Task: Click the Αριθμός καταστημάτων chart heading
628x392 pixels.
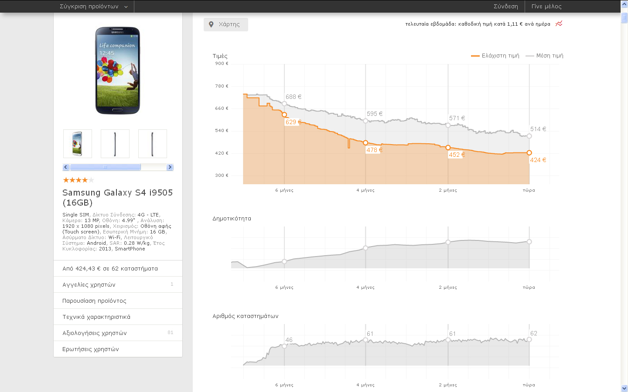Action: (x=246, y=316)
